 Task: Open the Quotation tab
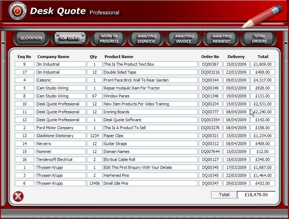coord(31,38)
